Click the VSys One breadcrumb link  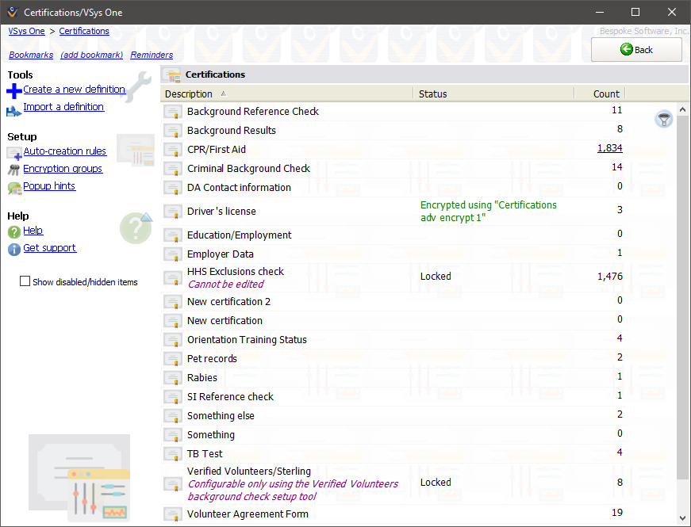pos(26,31)
